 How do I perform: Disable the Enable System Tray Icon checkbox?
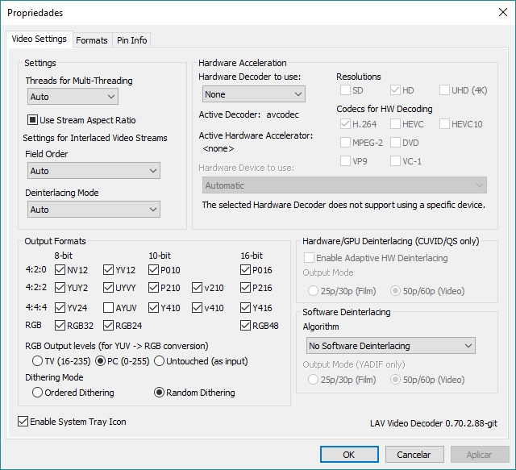point(23,422)
